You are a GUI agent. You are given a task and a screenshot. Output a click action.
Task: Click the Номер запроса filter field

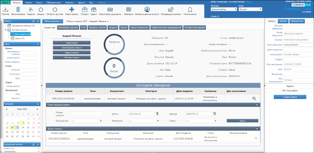click(x=87, y=114)
